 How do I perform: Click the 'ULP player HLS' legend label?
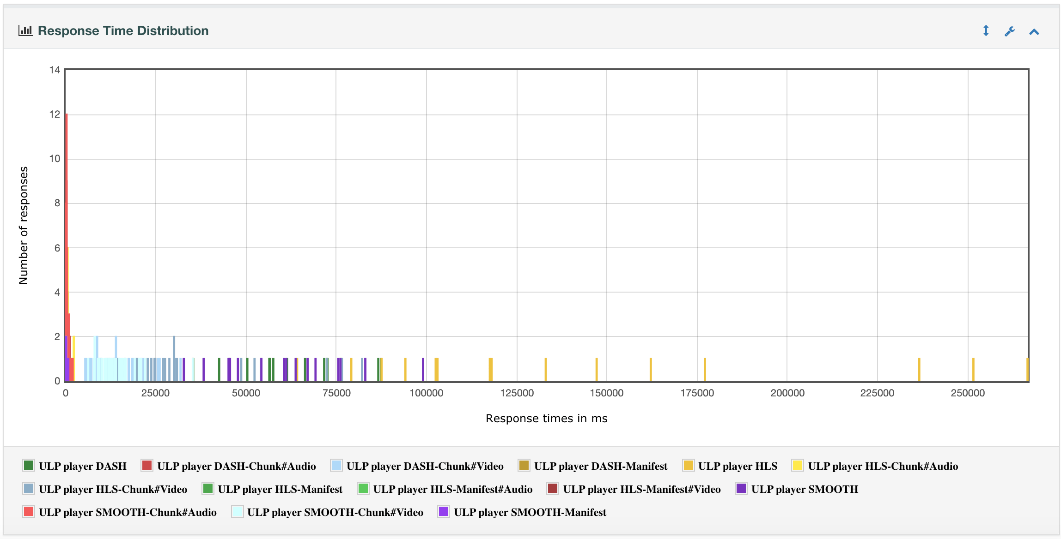click(x=738, y=466)
